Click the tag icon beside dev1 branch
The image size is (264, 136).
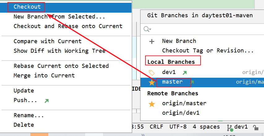point(152,72)
